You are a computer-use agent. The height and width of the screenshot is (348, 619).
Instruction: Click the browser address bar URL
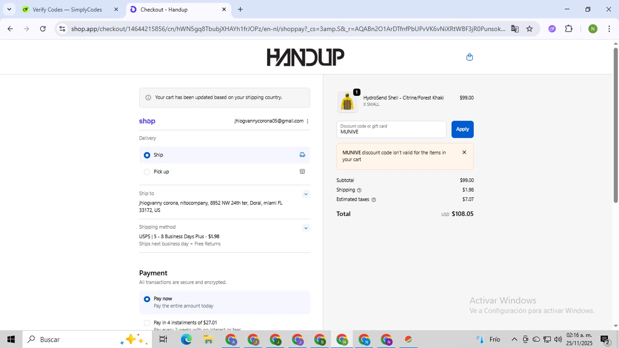tap(288, 29)
